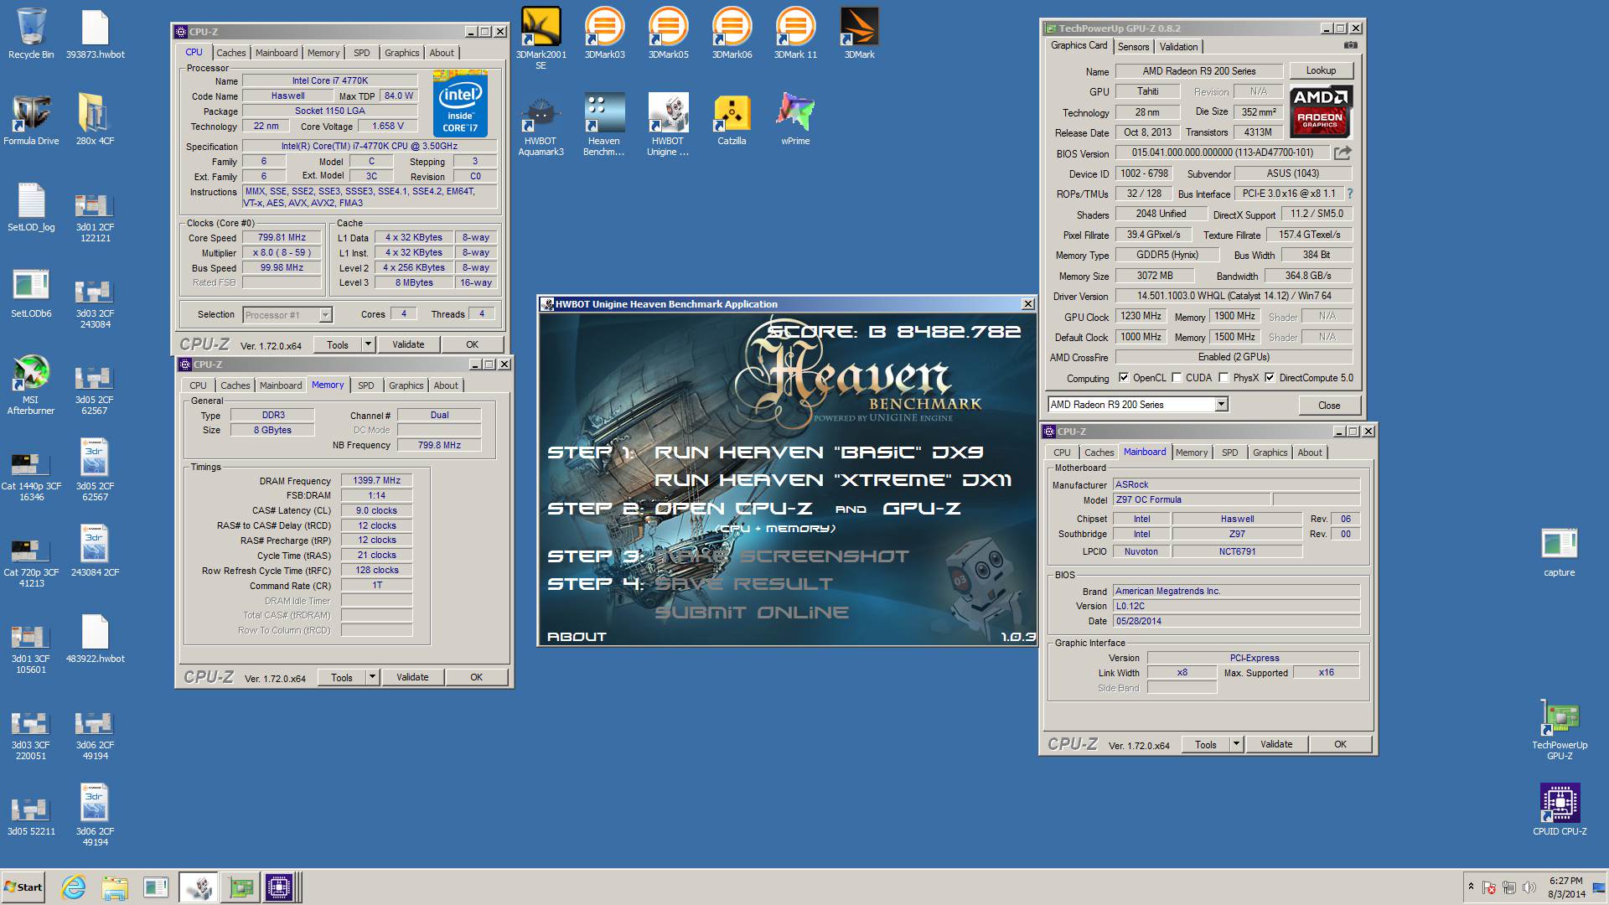Open the 393873.hwbot file icon
This screenshot has height=905, width=1609.
coord(95,34)
